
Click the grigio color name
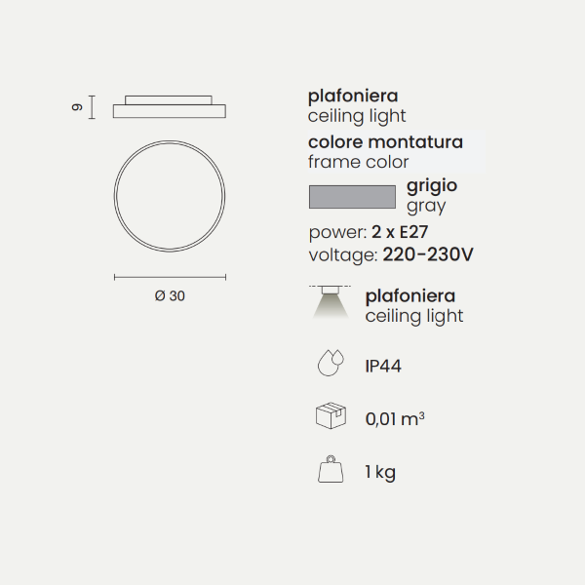[x=431, y=185]
